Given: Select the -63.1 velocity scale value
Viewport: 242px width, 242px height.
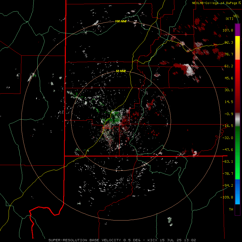Looking at the screenshot, I should click(228, 162).
